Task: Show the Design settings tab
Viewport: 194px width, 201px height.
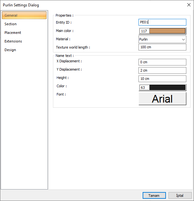Action: point(24,50)
